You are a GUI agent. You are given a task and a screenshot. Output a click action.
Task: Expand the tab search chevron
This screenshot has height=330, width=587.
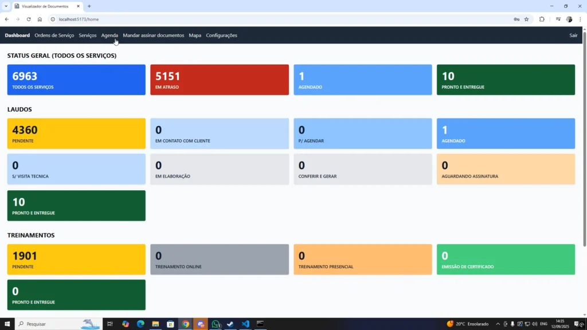click(x=6, y=6)
